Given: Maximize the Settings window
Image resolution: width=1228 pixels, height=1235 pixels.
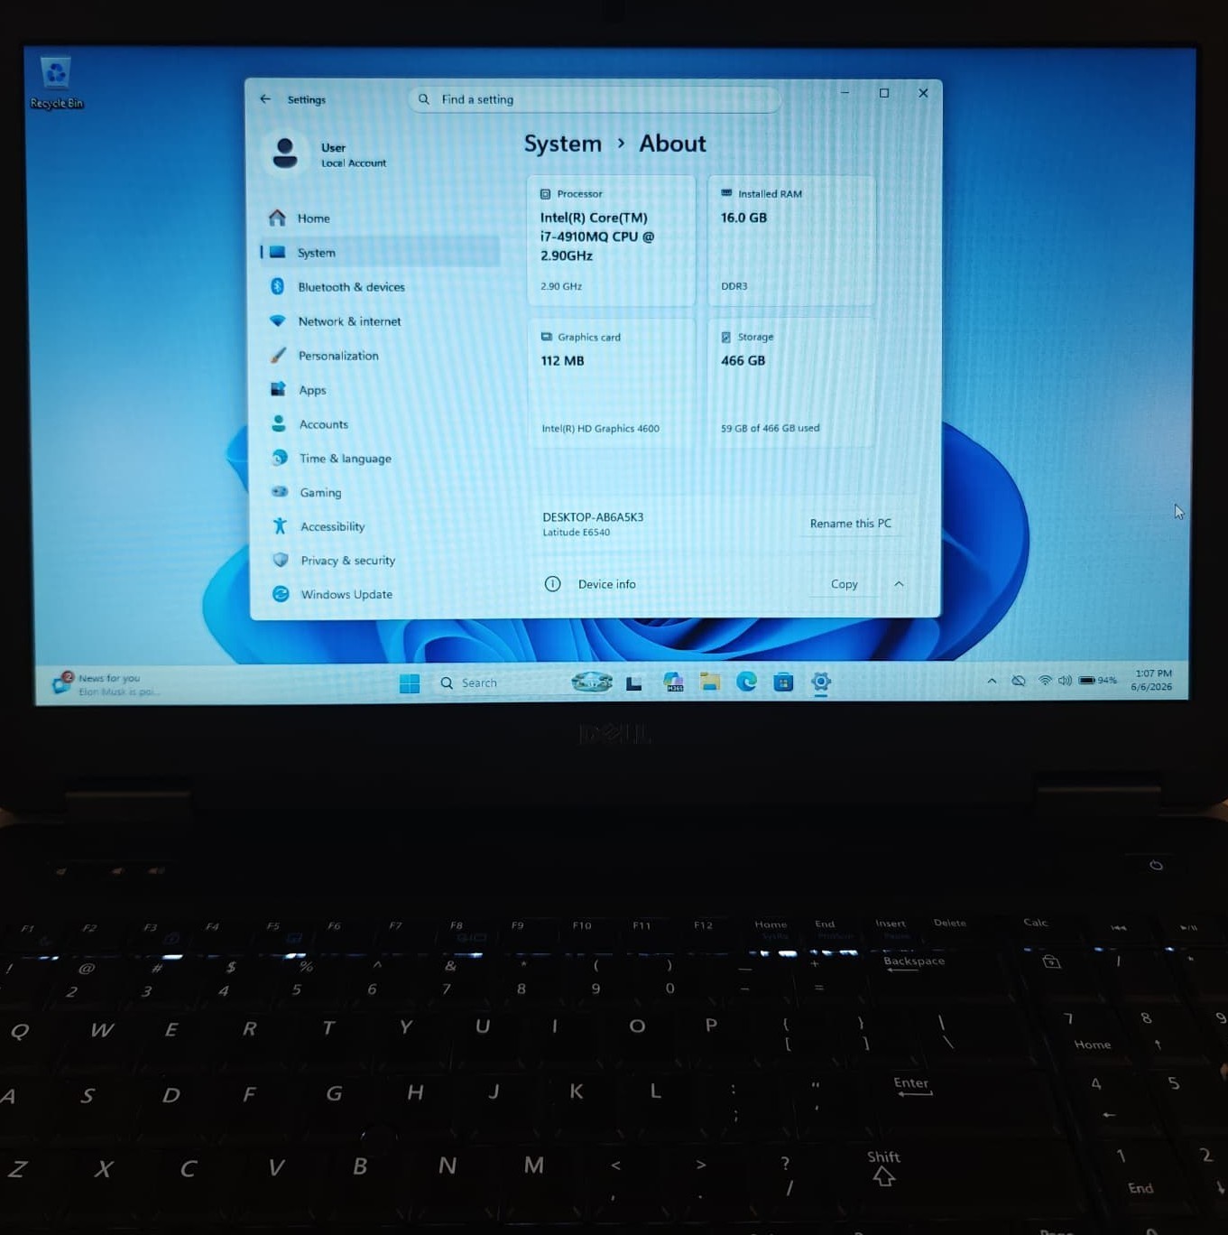Looking at the screenshot, I should pos(884,93).
